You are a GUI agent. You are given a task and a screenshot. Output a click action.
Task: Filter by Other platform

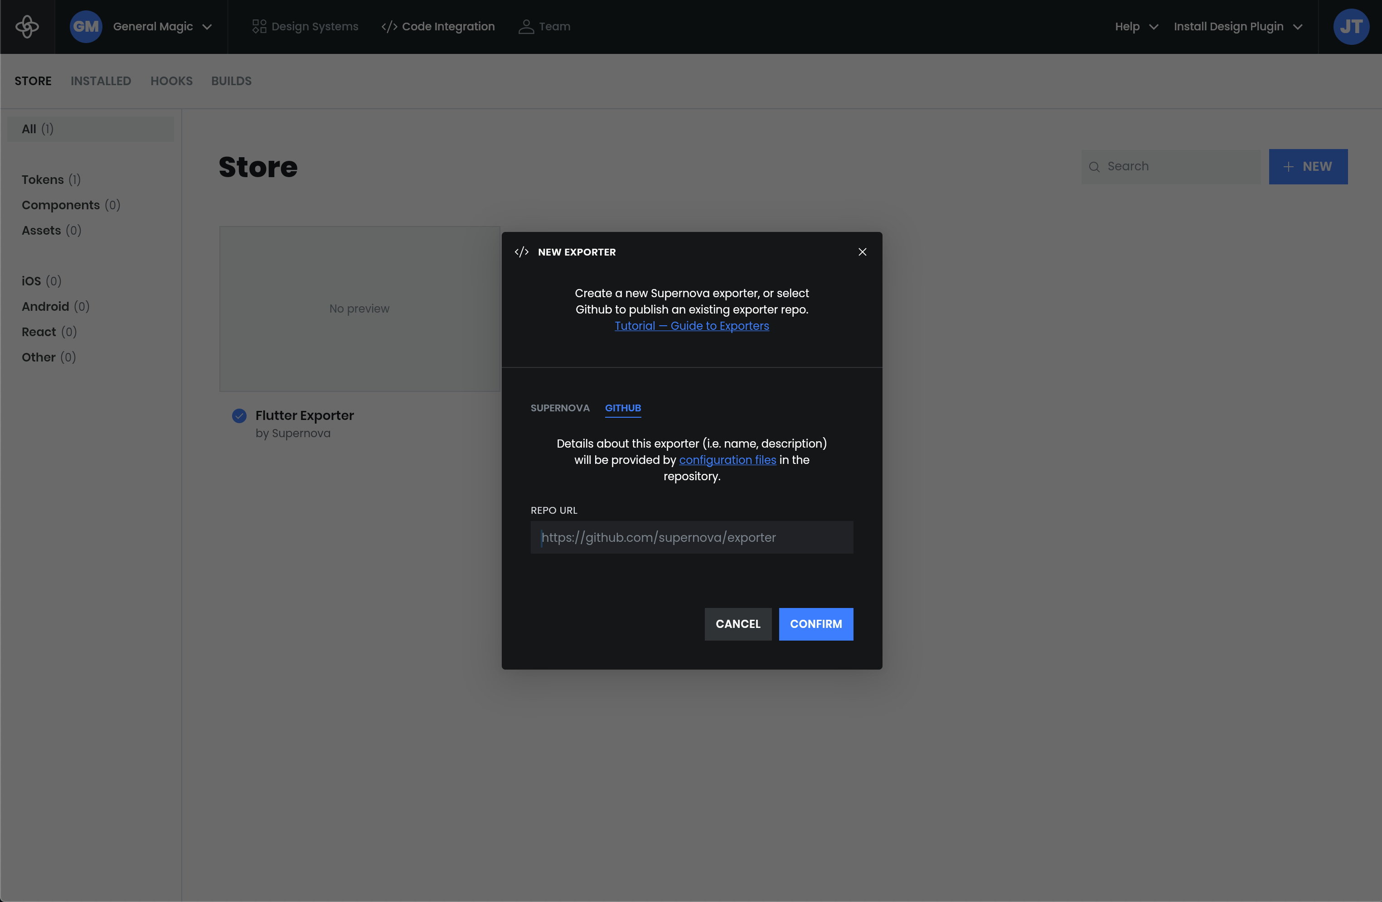click(x=49, y=357)
